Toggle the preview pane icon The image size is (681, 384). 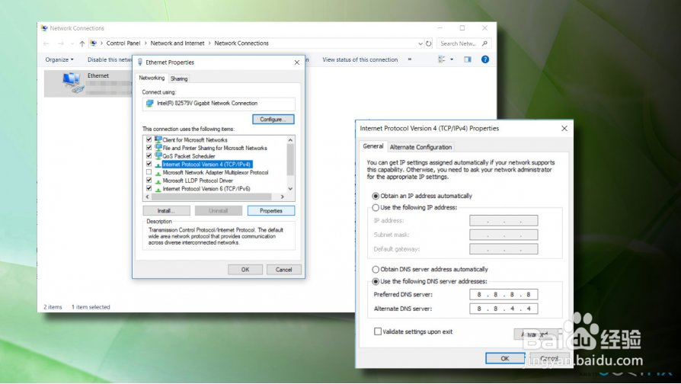[467, 59]
